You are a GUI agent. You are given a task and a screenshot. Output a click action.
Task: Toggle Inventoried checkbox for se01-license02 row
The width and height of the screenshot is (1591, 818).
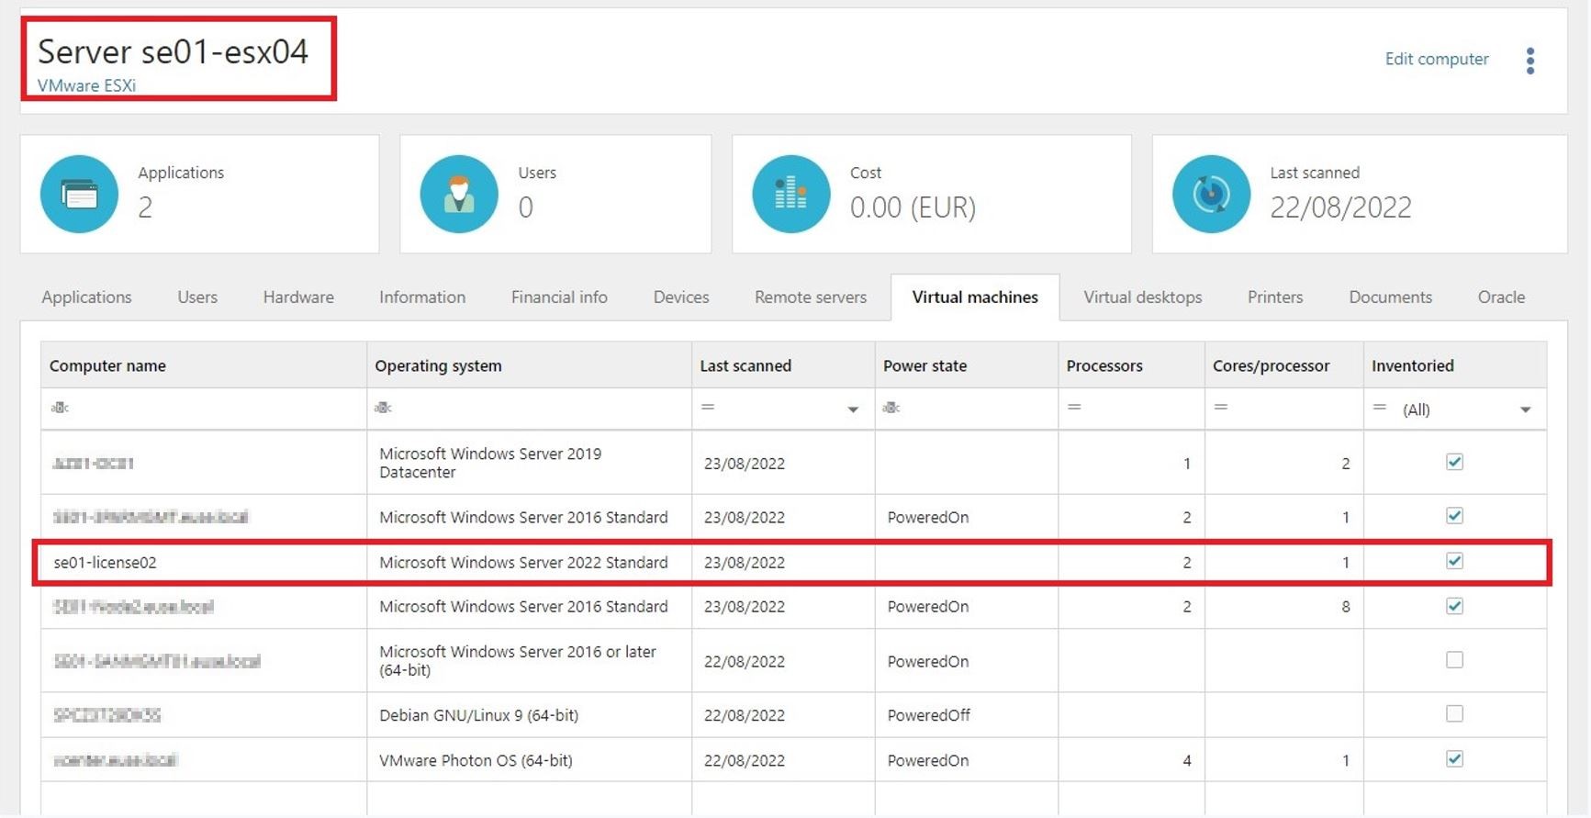[1454, 561]
